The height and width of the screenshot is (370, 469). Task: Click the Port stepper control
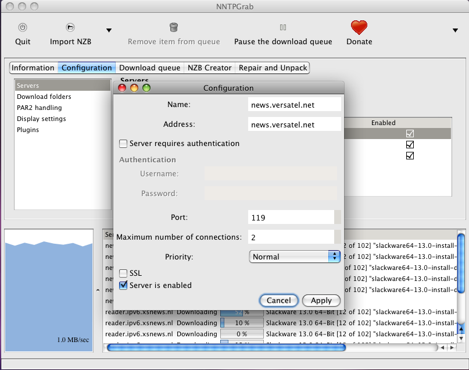click(338, 218)
